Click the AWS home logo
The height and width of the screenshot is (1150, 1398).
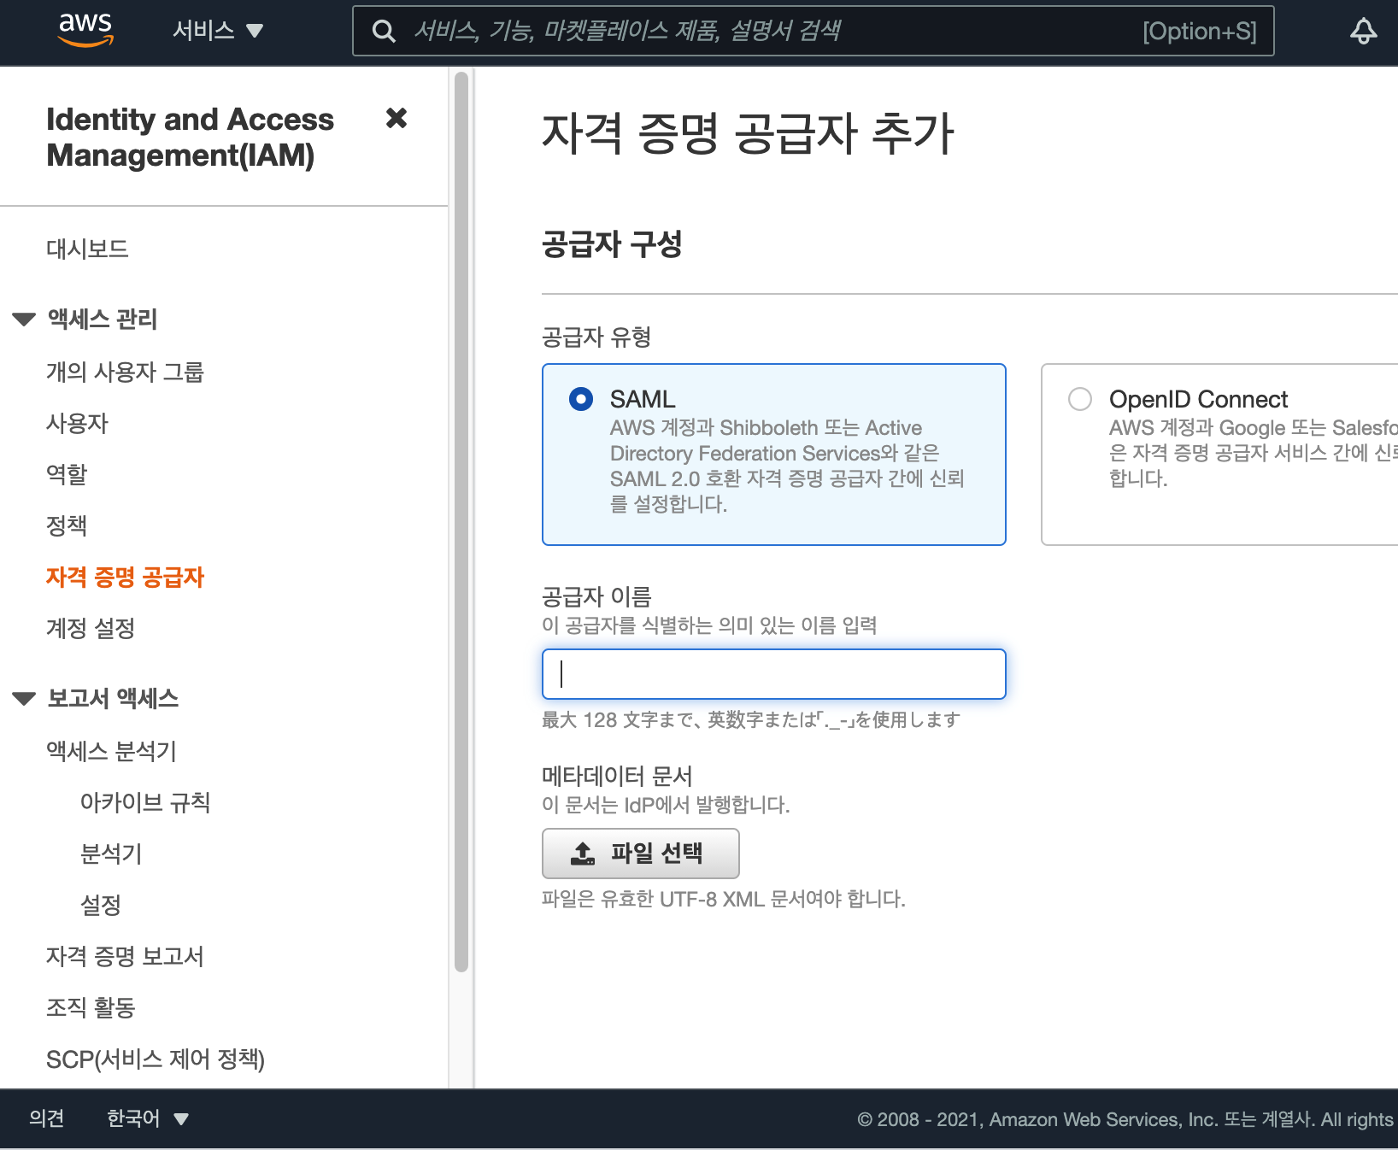85,29
